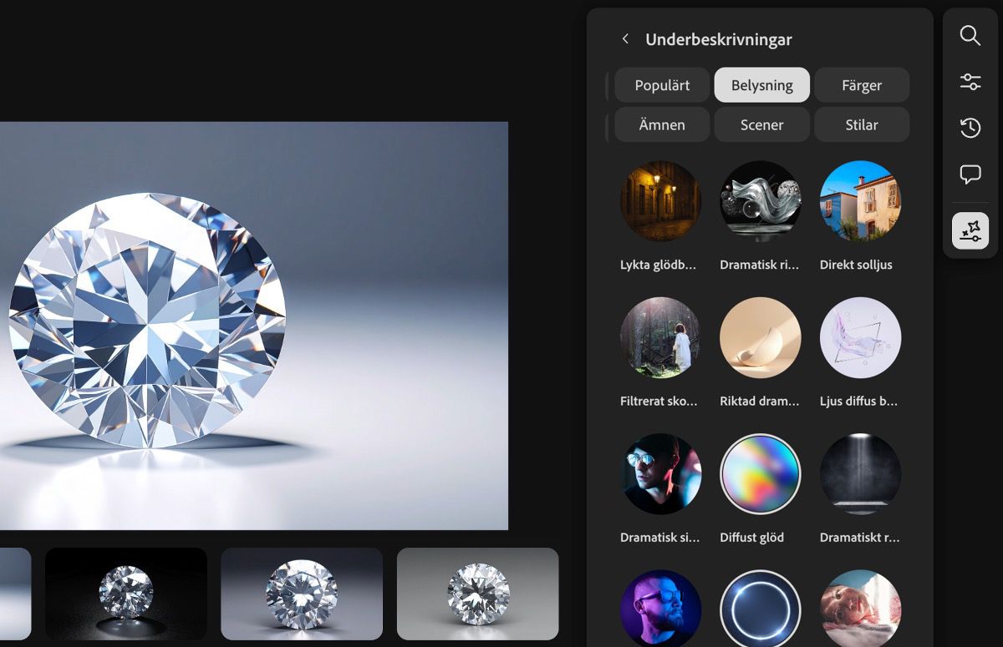1003x647 pixels.
Task: Select the Filtrerat sko... forest preset
Action: [660, 337]
